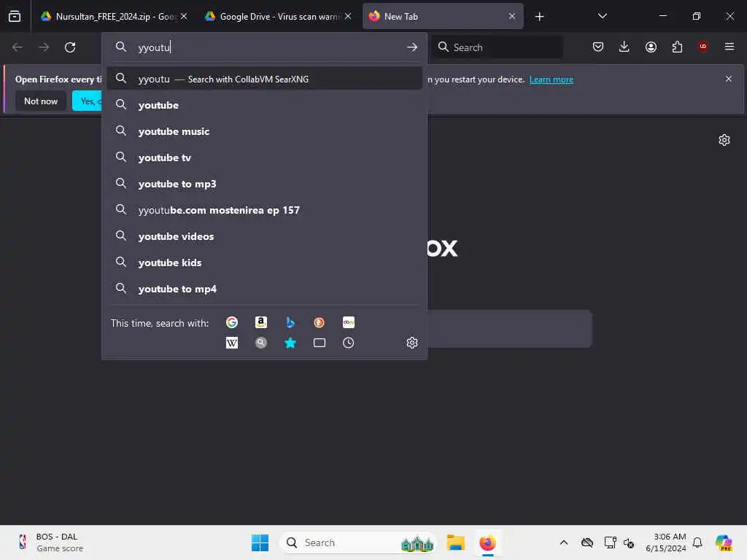Select the New Tab tab
The height and width of the screenshot is (560, 747).
(x=443, y=16)
